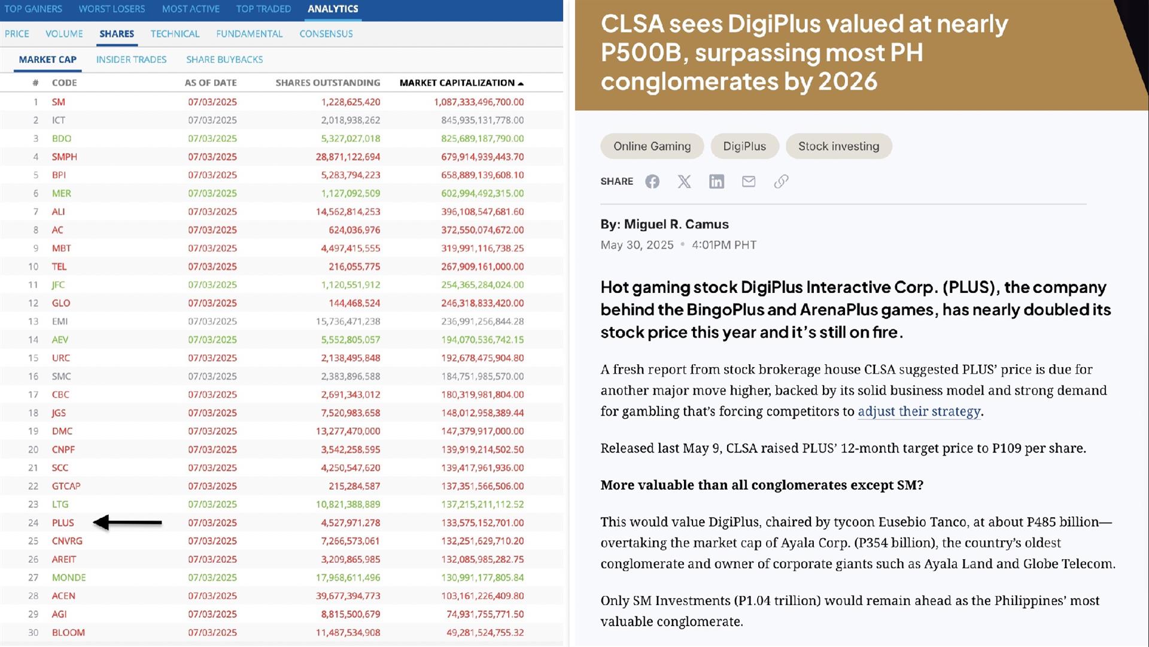Open the SM stock code
The image size is (1149, 647).
click(58, 102)
